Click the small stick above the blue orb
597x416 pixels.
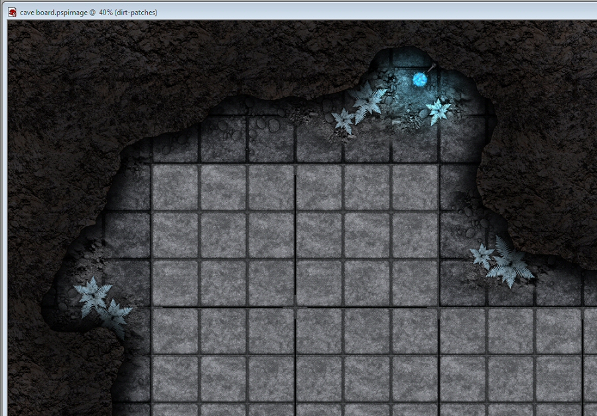tap(431, 68)
